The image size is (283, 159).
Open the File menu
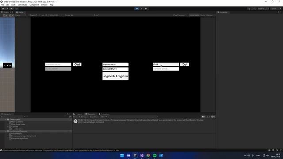tap(2, 5)
